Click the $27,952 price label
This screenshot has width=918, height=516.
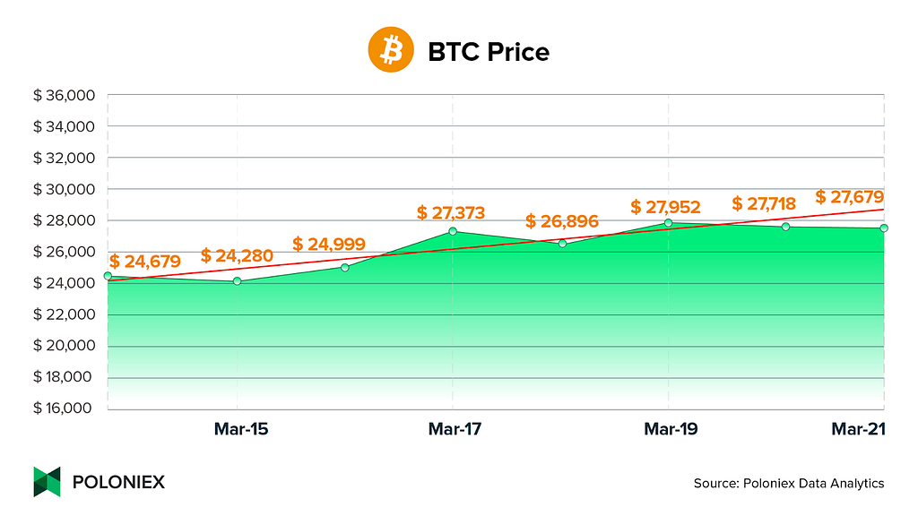[x=665, y=207]
